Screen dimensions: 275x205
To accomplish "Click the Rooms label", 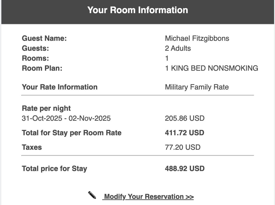I will [35, 58].
